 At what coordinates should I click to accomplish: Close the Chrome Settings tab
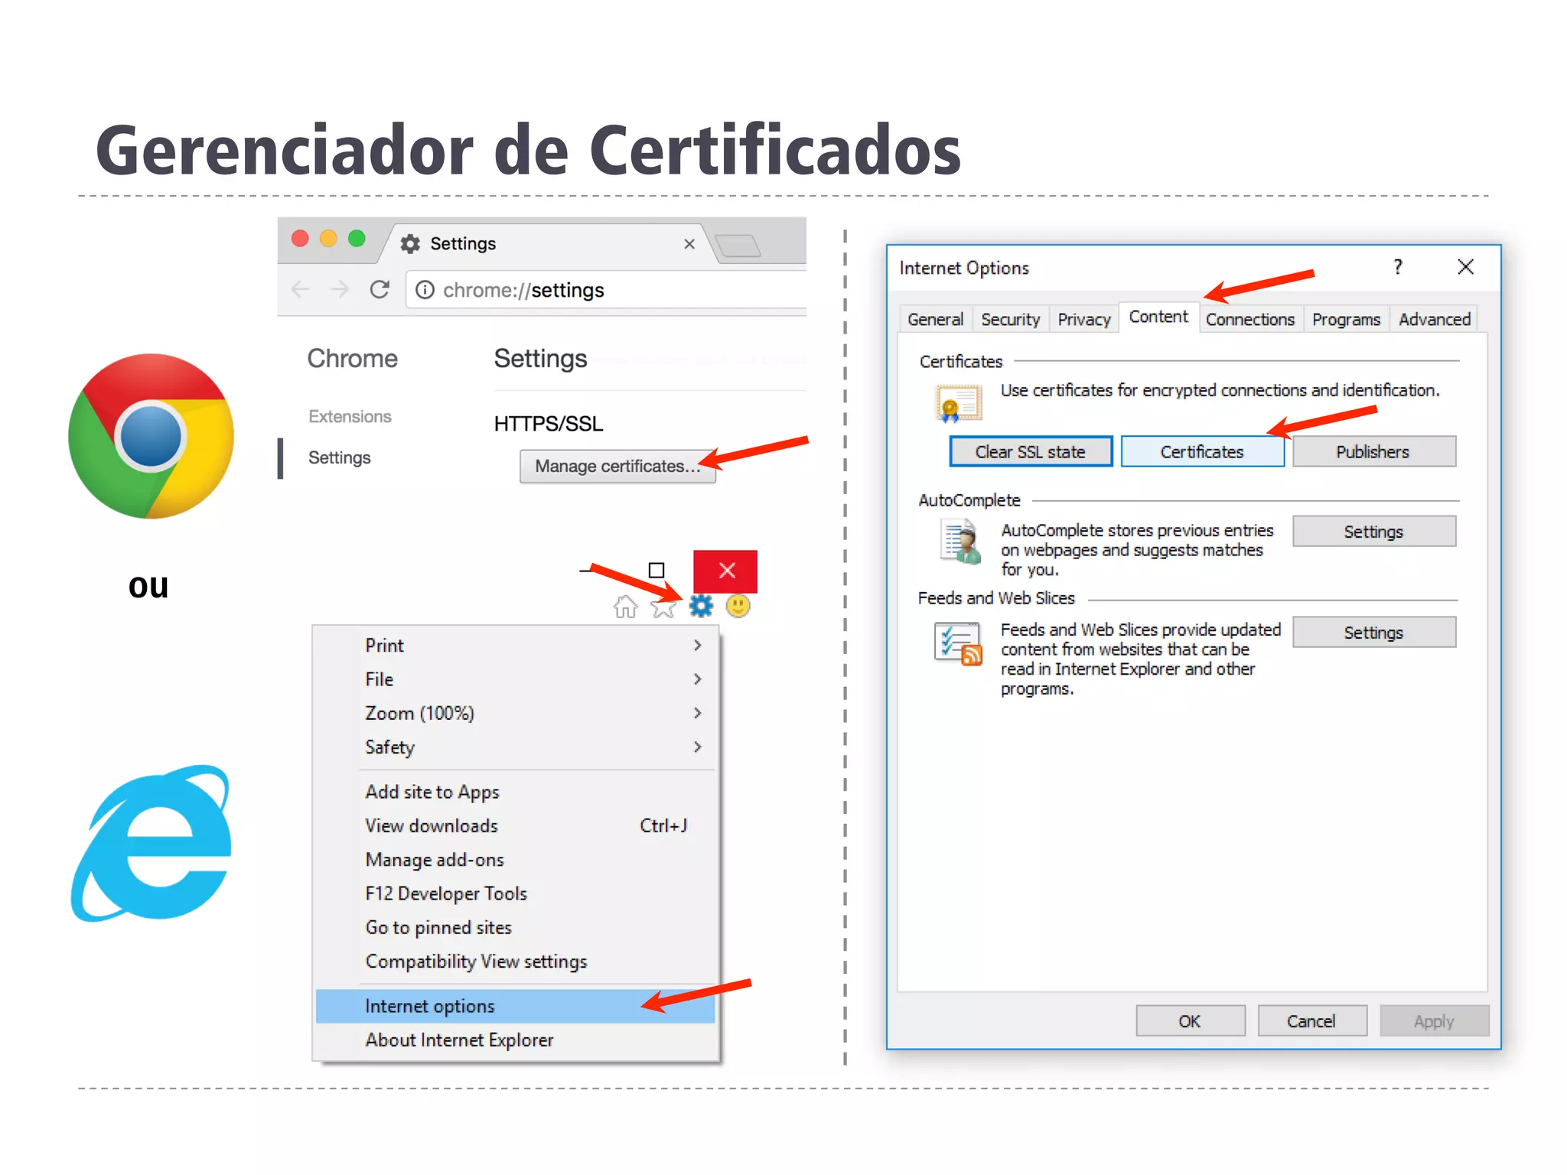pyautogui.click(x=689, y=243)
